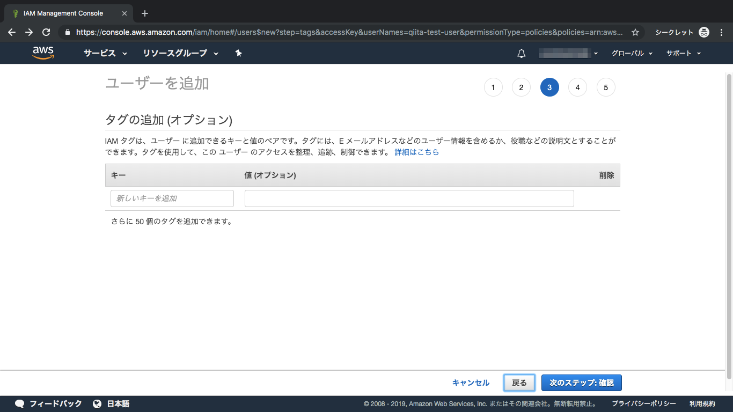Click the incognito profile icon
Image resolution: width=733 pixels, height=412 pixels.
[704, 32]
